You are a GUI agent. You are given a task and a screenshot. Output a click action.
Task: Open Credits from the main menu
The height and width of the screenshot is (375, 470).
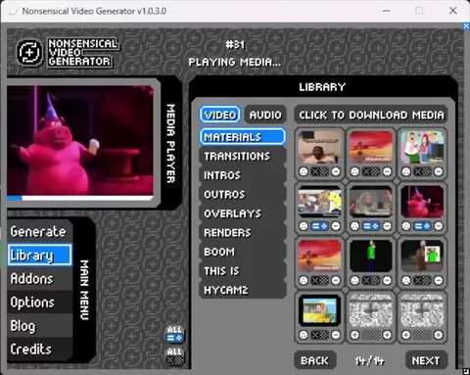coord(39,349)
